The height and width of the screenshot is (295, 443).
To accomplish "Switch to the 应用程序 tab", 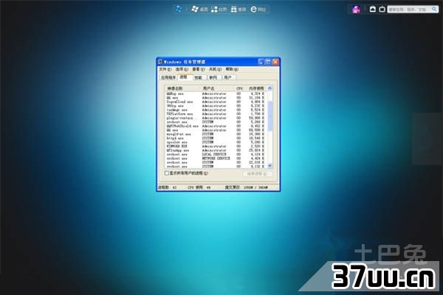I will click(168, 77).
